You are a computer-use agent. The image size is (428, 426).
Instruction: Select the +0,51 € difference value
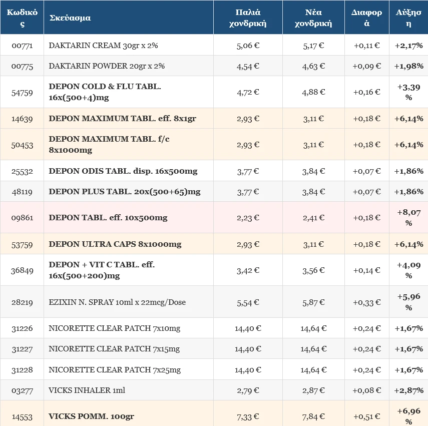click(366, 416)
